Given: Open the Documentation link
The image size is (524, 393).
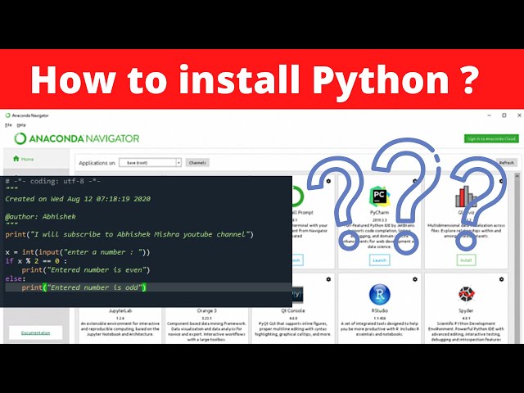Looking at the screenshot, I should 35,333.
